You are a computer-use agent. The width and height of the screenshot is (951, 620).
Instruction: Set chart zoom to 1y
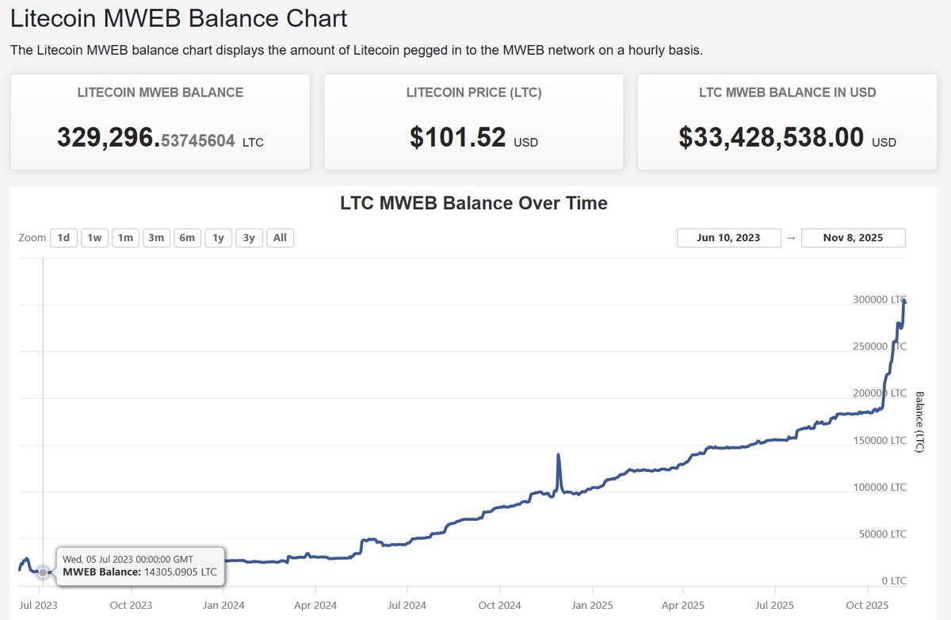click(x=218, y=238)
